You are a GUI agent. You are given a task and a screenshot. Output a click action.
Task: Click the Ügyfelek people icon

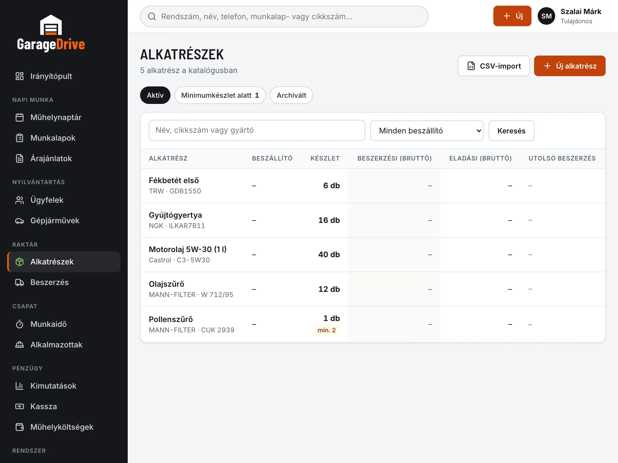point(20,200)
